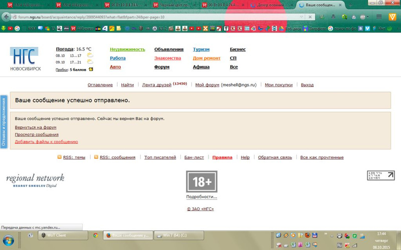Screen dimensions: 401x250
Task: Click the browser back arrow button
Action: pos(7,16)
